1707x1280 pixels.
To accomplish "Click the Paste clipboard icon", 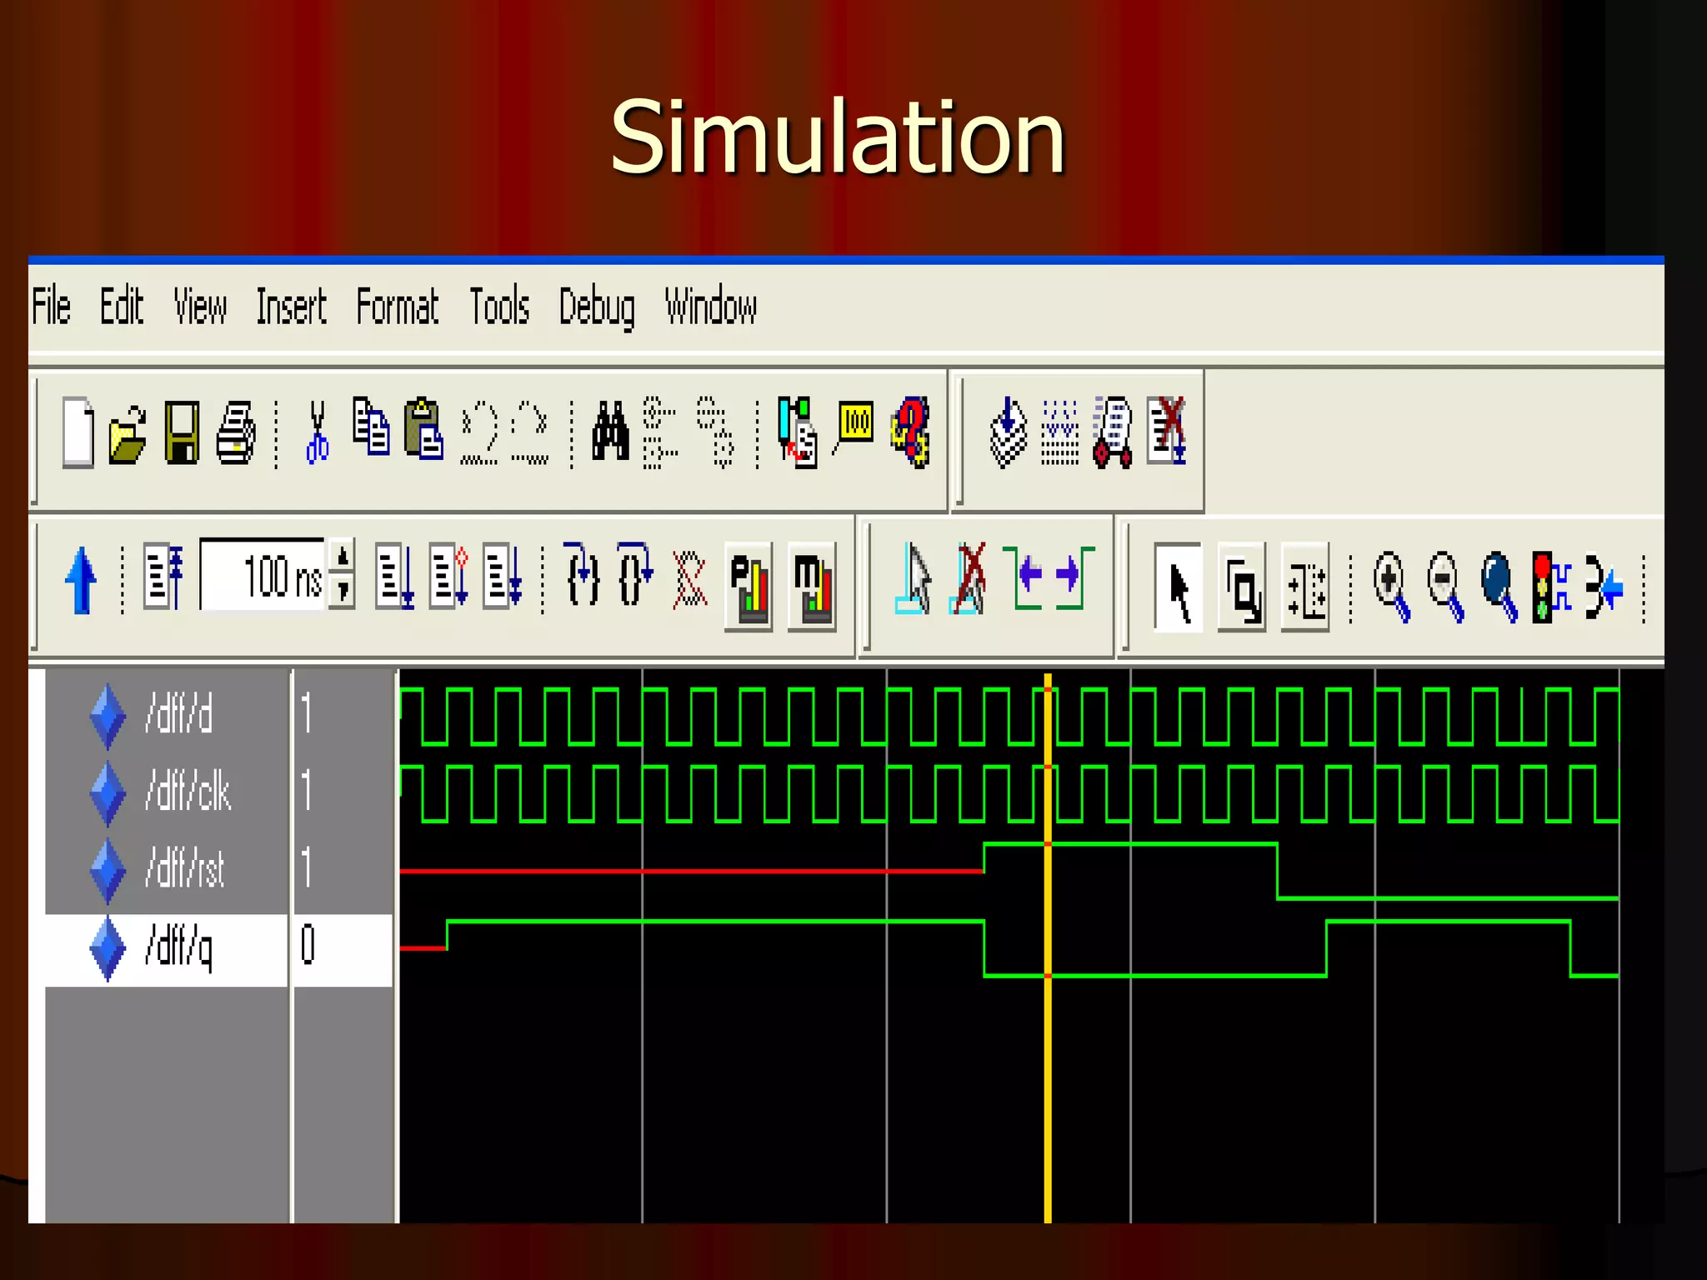I will point(424,428).
